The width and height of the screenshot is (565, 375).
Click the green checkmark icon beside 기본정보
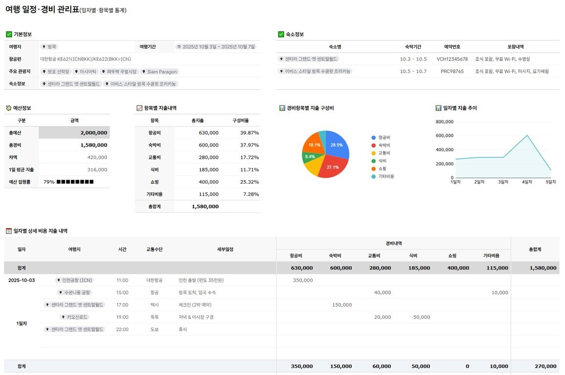[x=9, y=34]
